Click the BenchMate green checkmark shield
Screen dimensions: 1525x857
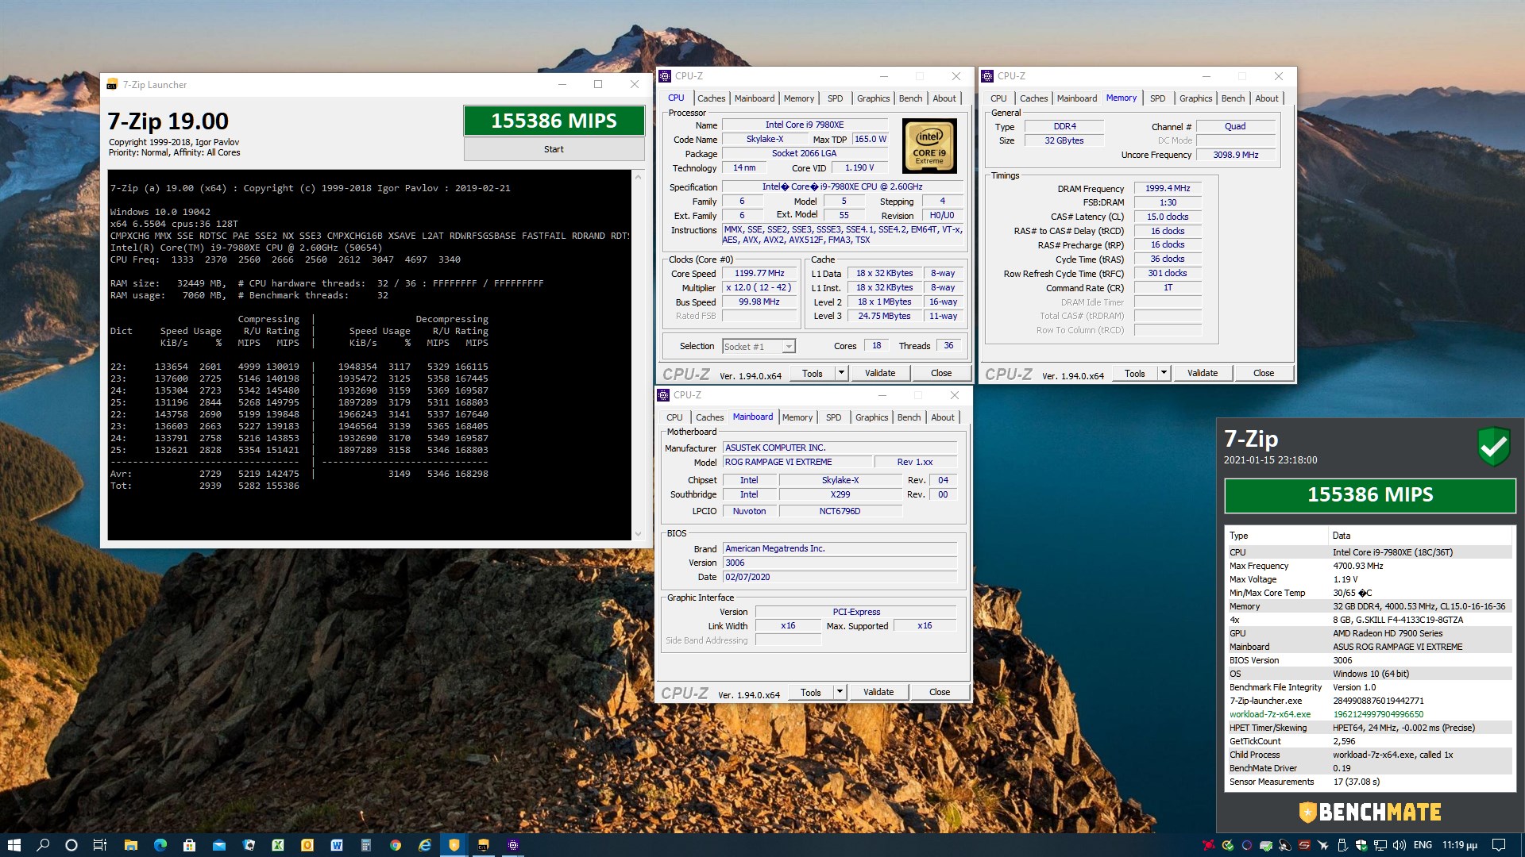(1494, 447)
